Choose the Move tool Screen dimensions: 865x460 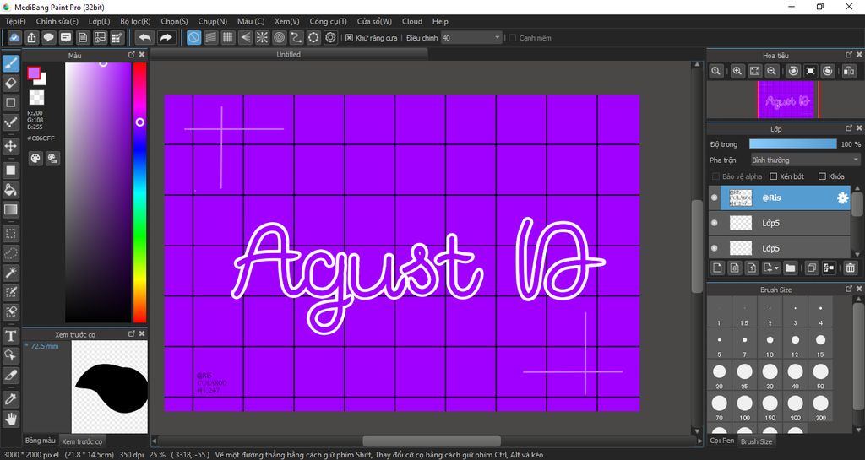(10, 146)
